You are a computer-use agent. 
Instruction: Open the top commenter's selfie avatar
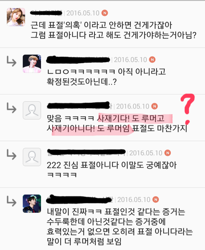tap(16, 17)
